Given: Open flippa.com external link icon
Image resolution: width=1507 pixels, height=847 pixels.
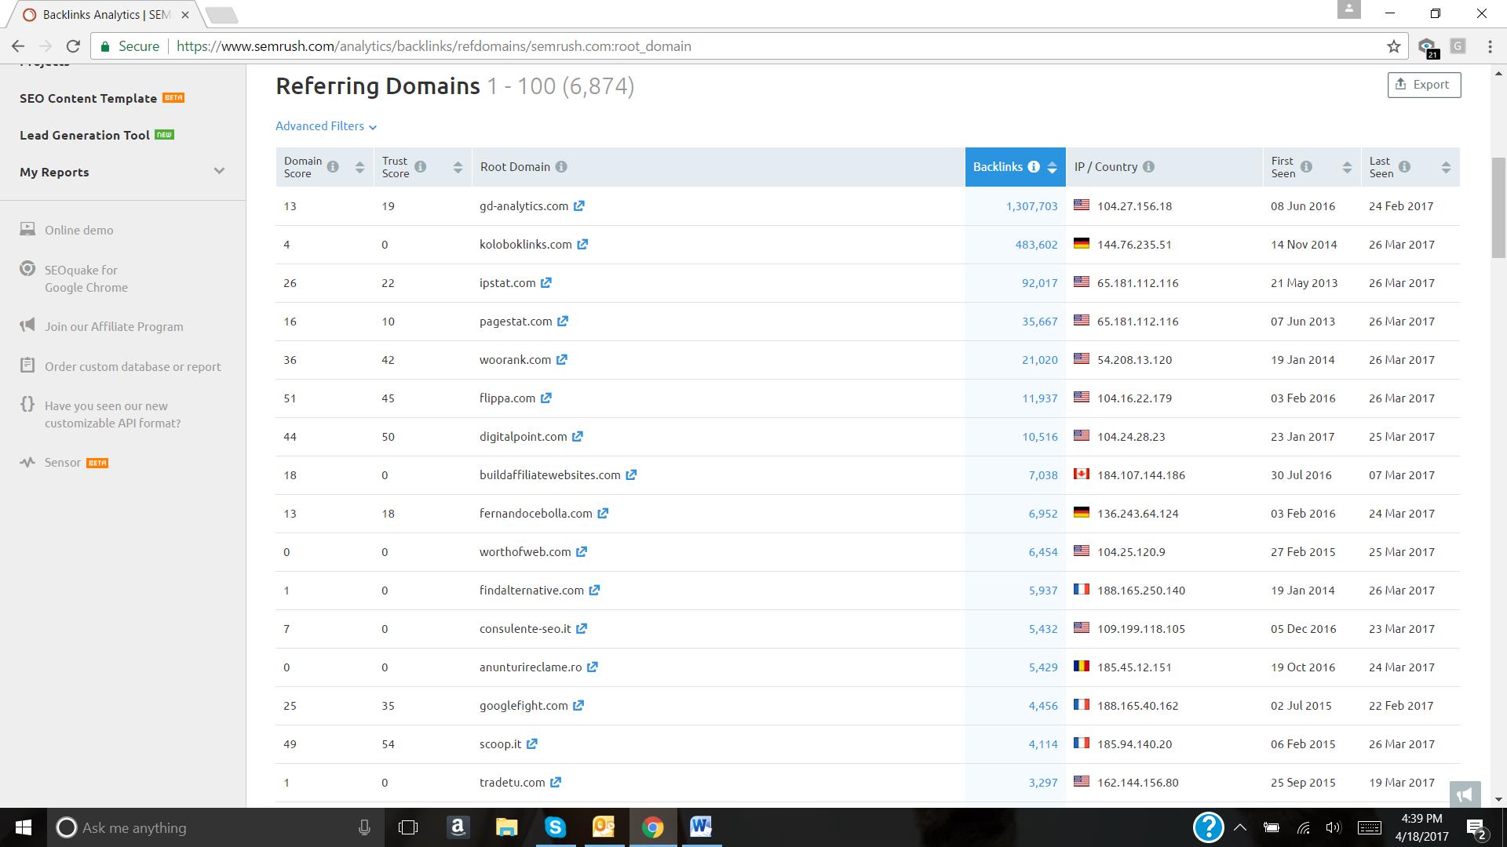Looking at the screenshot, I should [x=546, y=398].
